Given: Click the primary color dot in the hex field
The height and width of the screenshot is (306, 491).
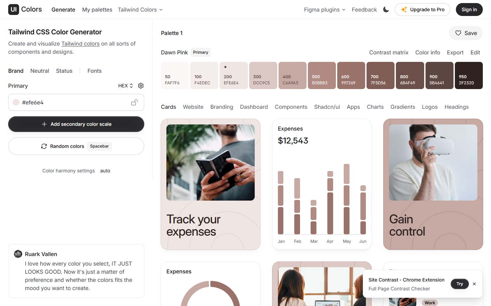Looking at the screenshot, I should coord(16,102).
